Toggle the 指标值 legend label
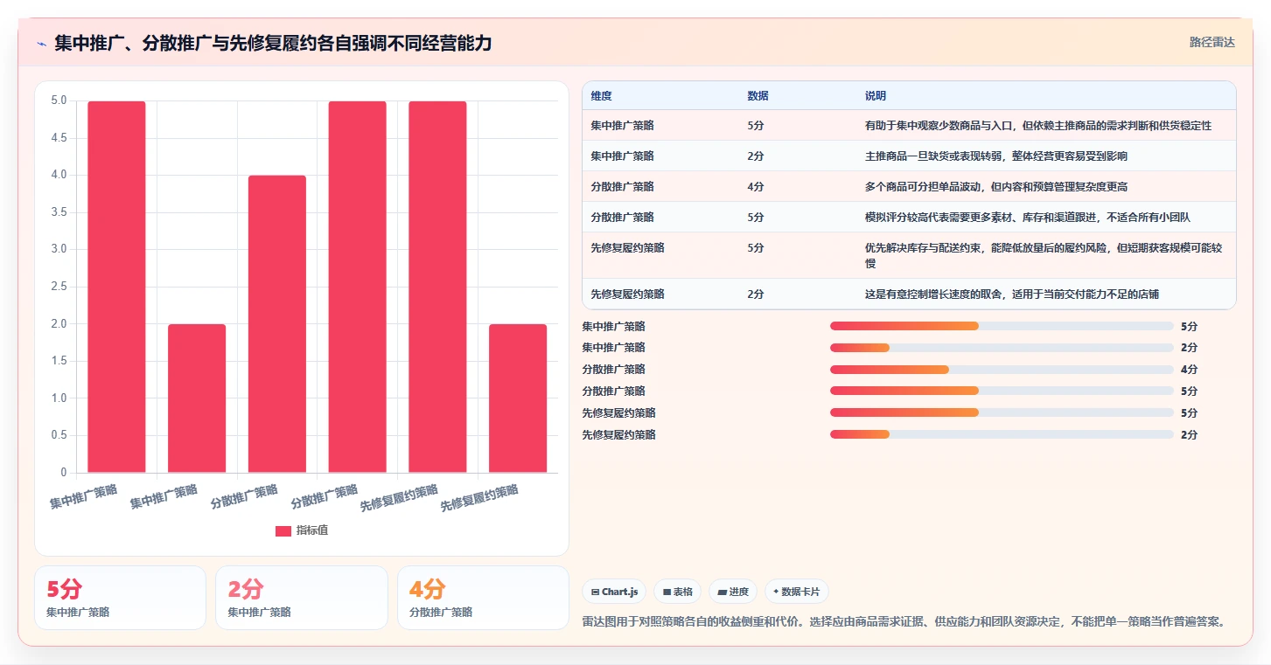Screen dimensions: 1271x665 [x=312, y=530]
